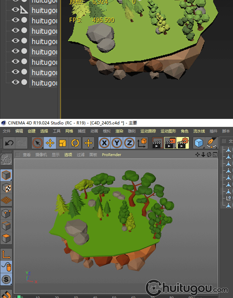The width and height of the screenshot is (233, 298).
Task: Open the Edit Render Settings gear icon
Action: pos(183,143)
